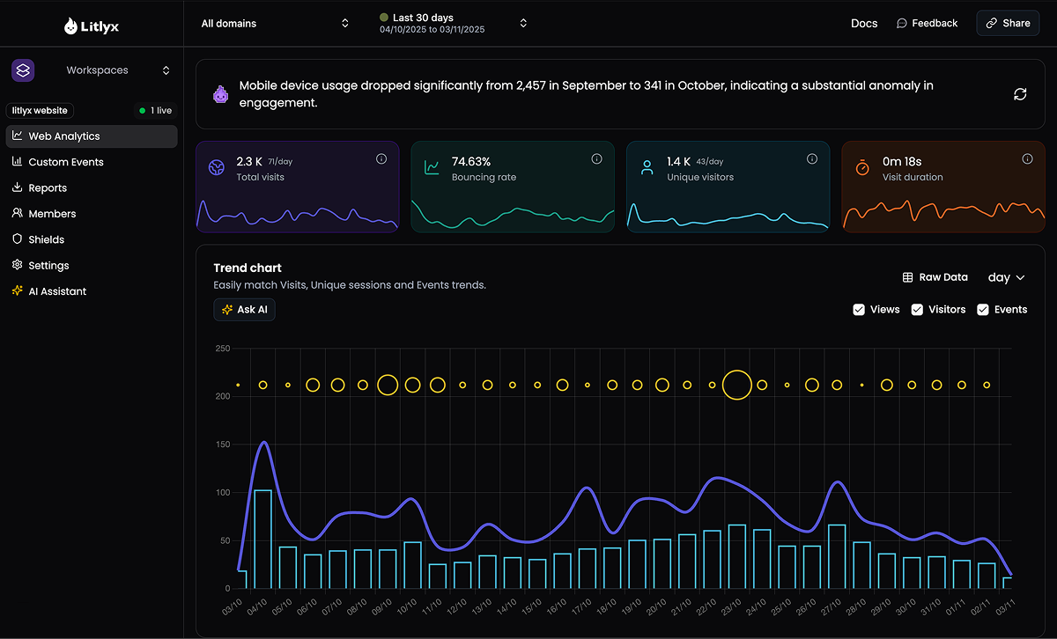Open the Total visits info tooltip
This screenshot has width=1057, height=639.
tap(381, 158)
